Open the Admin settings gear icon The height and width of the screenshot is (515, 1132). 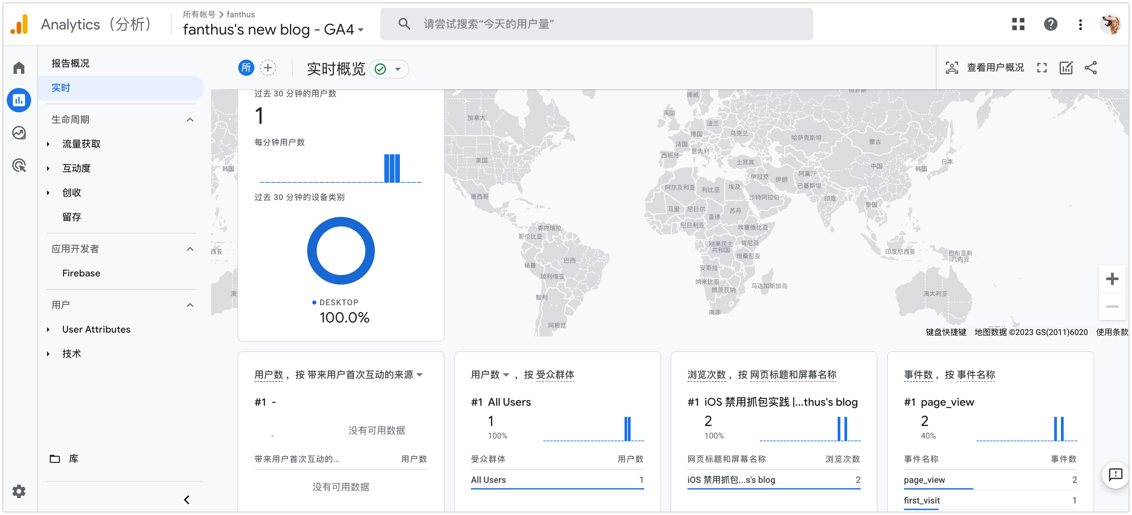pyautogui.click(x=19, y=491)
